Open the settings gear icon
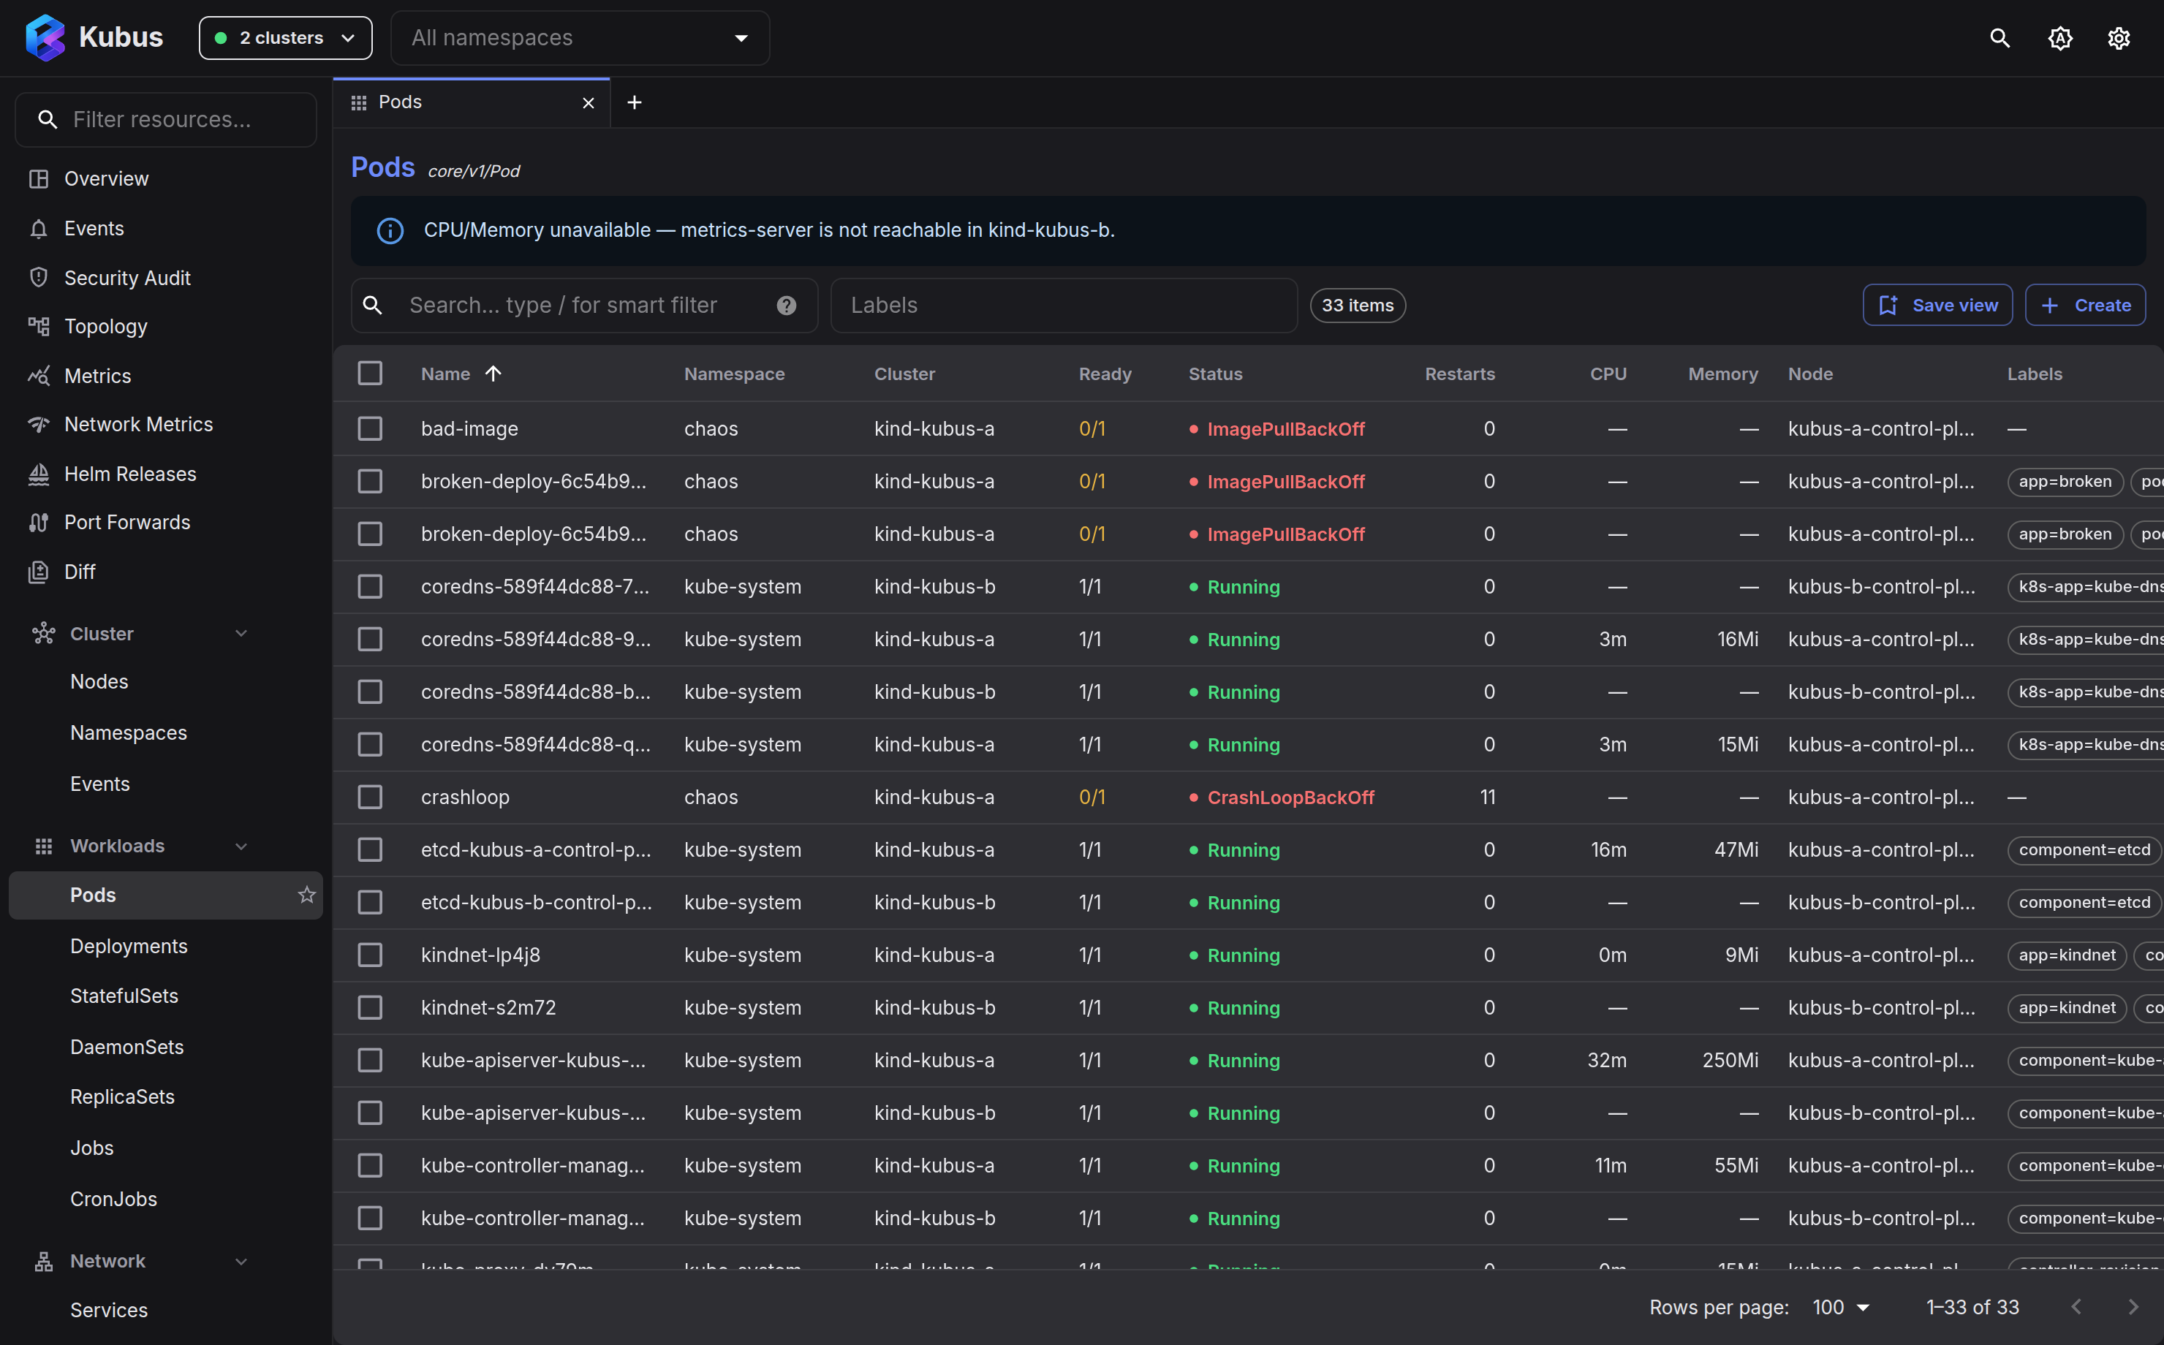Image resolution: width=2164 pixels, height=1345 pixels. tap(2119, 38)
